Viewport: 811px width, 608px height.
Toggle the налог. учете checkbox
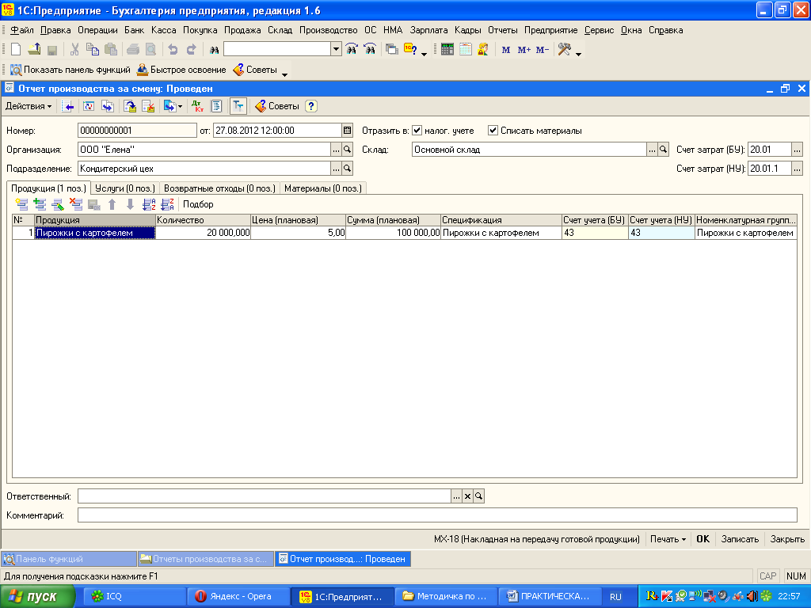(417, 131)
